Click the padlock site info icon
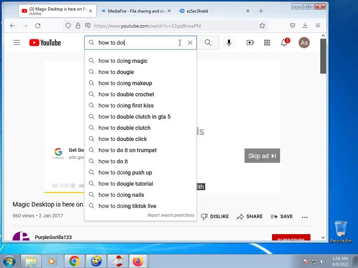This screenshot has height=268, width=358. [78, 25]
